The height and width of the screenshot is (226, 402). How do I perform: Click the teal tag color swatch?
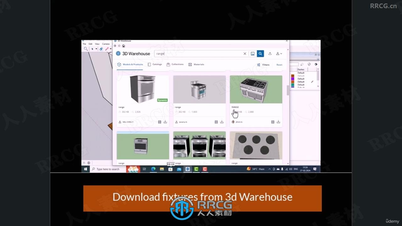point(293,85)
